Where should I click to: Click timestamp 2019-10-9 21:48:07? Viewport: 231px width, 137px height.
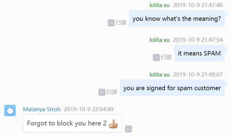tap(198, 75)
